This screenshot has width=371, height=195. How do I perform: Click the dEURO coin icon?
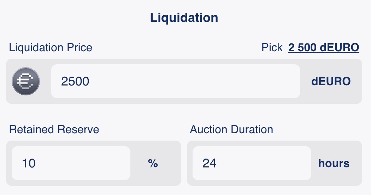26,81
